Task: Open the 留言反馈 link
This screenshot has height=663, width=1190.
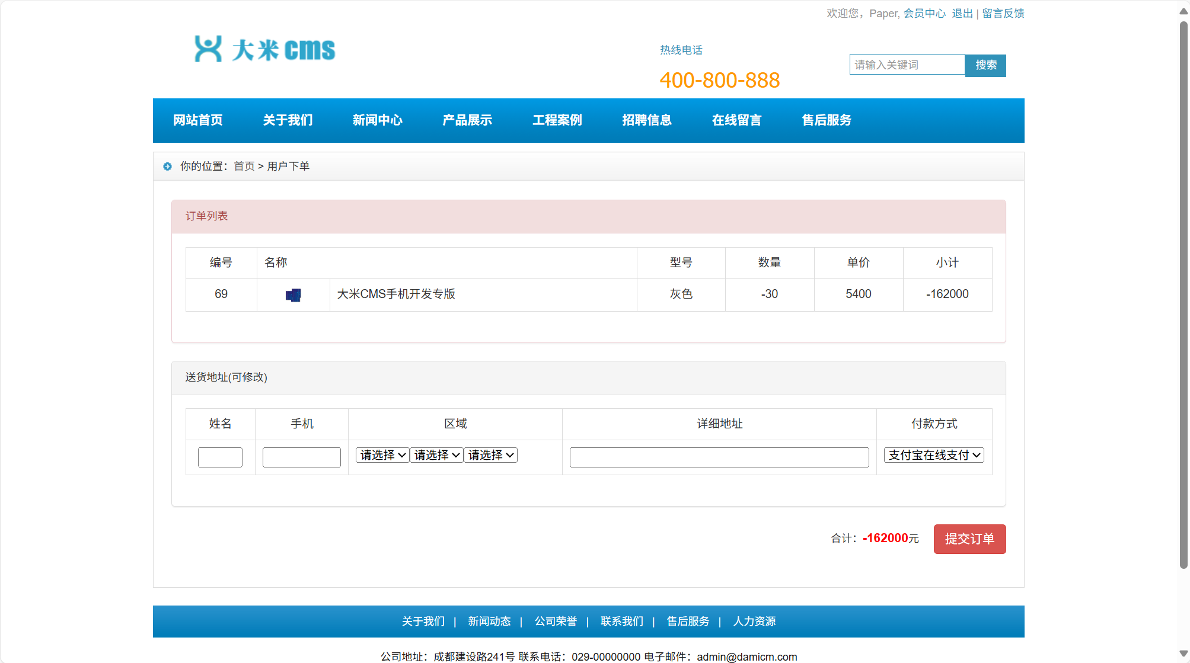Action: tap(1003, 13)
